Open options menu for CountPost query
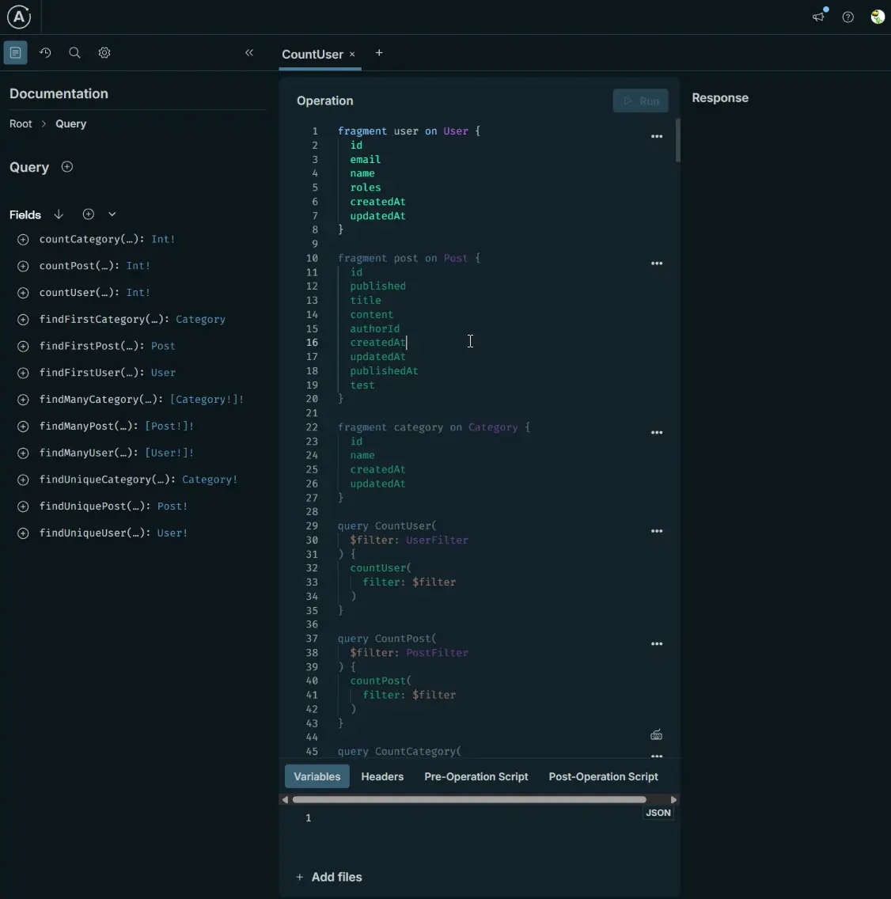The width and height of the screenshot is (891, 899). [x=657, y=644]
